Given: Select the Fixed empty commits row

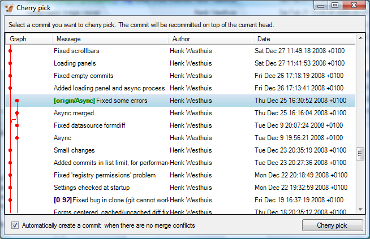Looking at the screenshot, I should click(180, 76).
